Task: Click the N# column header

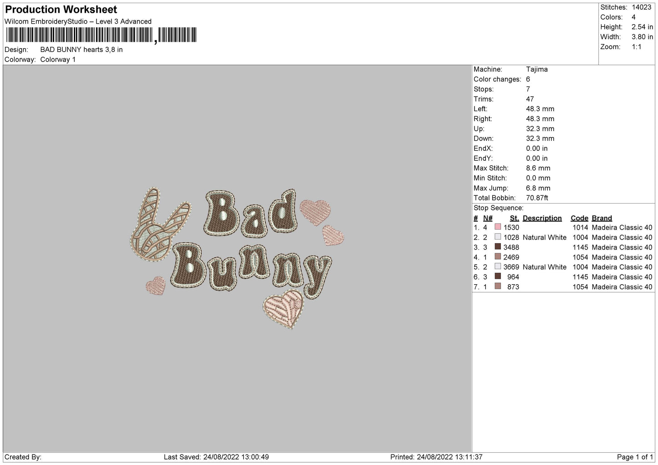Action: (x=488, y=218)
